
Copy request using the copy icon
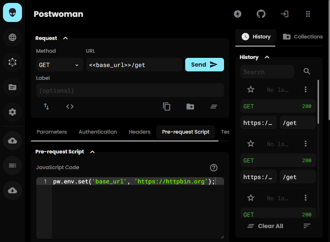pyautogui.click(x=167, y=107)
